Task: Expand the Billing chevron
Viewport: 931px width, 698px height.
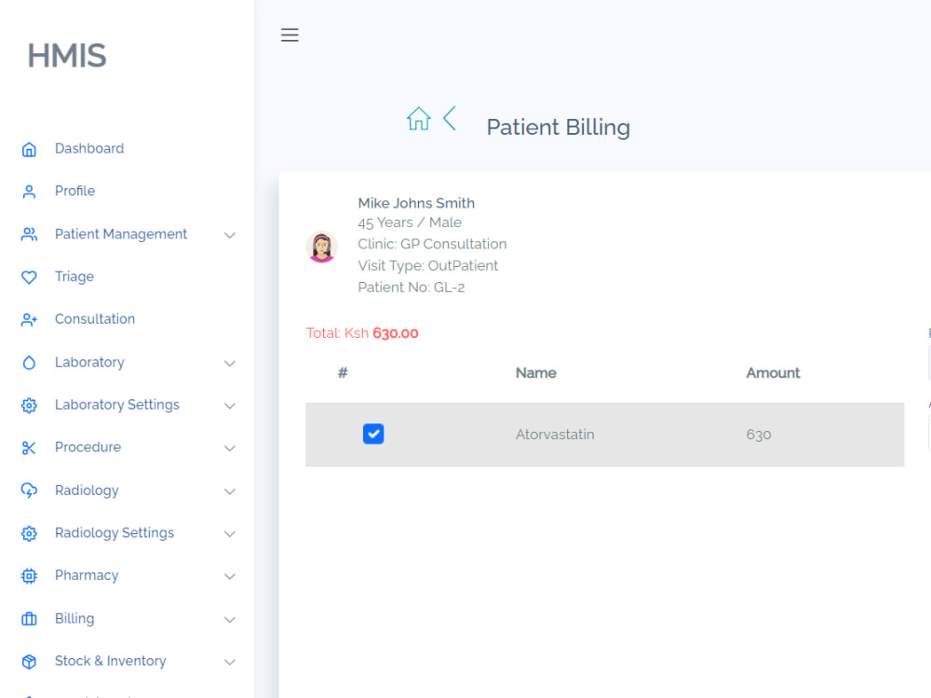Action: pos(230,620)
